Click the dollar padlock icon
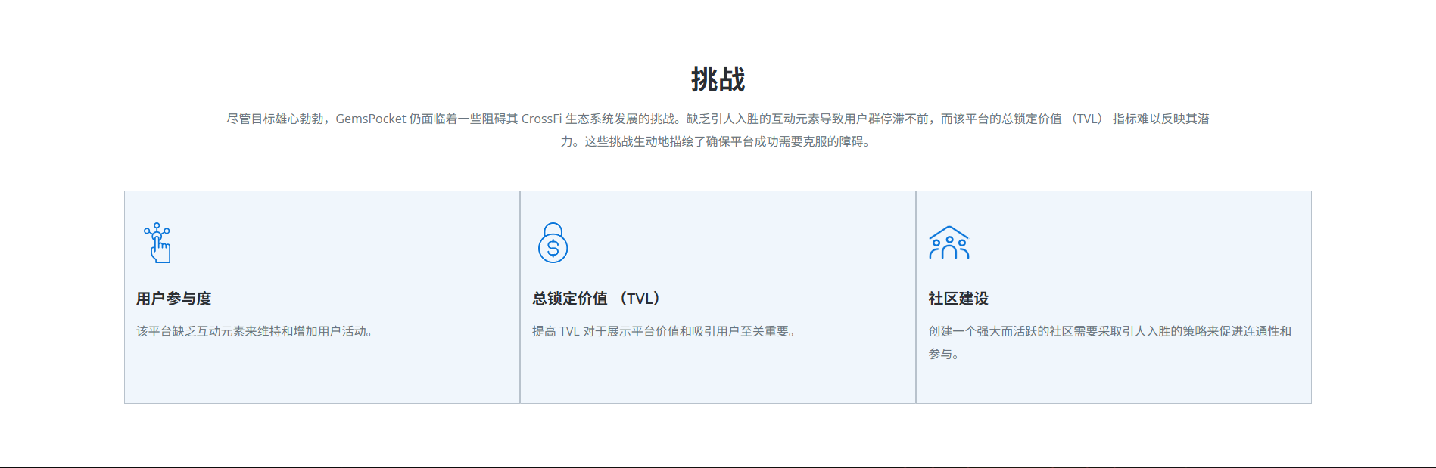 [x=553, y=243]
